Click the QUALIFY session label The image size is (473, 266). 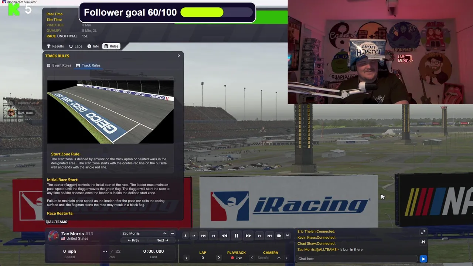tap(54, 31)
